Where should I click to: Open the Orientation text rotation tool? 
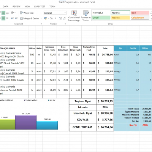coord(13,13)
